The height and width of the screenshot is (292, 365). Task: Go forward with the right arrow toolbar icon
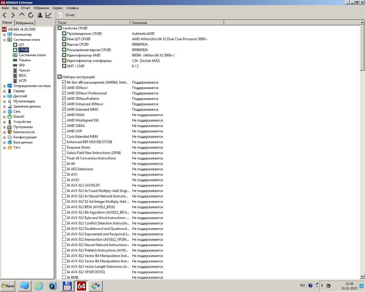pyautogui.click(x=13, y=15)
